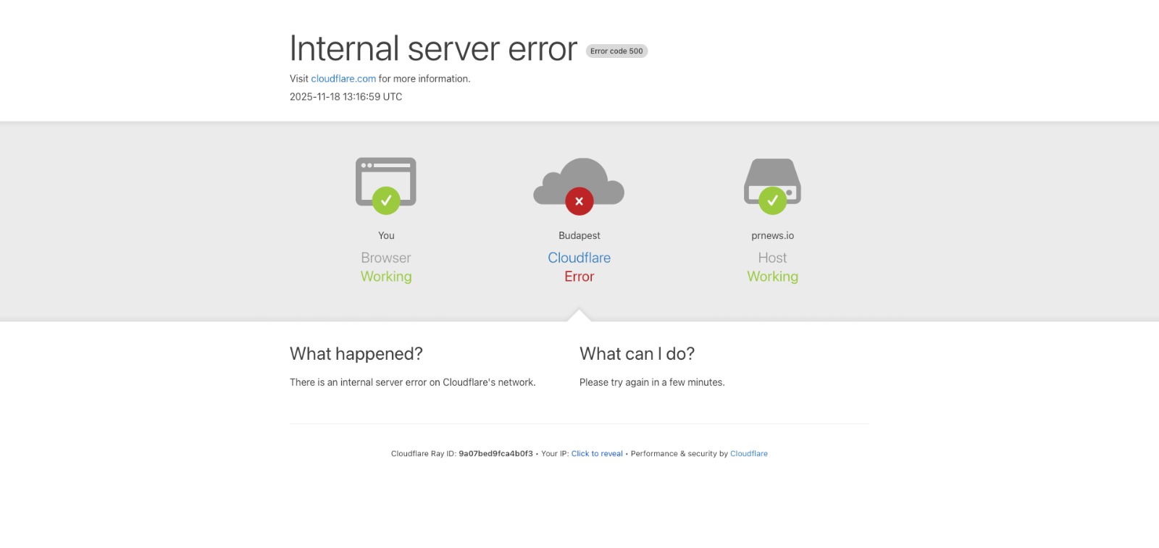Click the gray Host label

click(773, 258)
